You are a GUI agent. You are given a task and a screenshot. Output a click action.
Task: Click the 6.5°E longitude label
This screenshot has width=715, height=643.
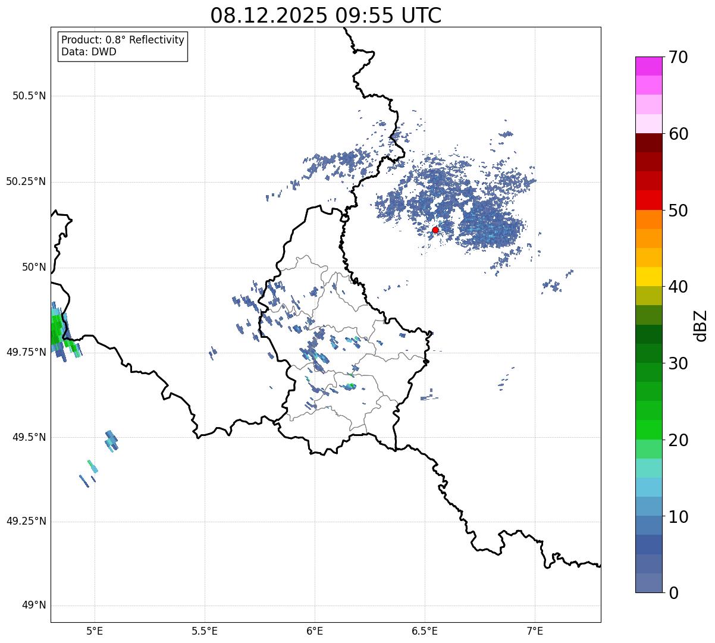click(425, 631)
